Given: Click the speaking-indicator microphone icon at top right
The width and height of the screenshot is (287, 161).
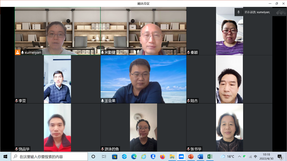Looking at the screenshot, I should click(238, 12).
